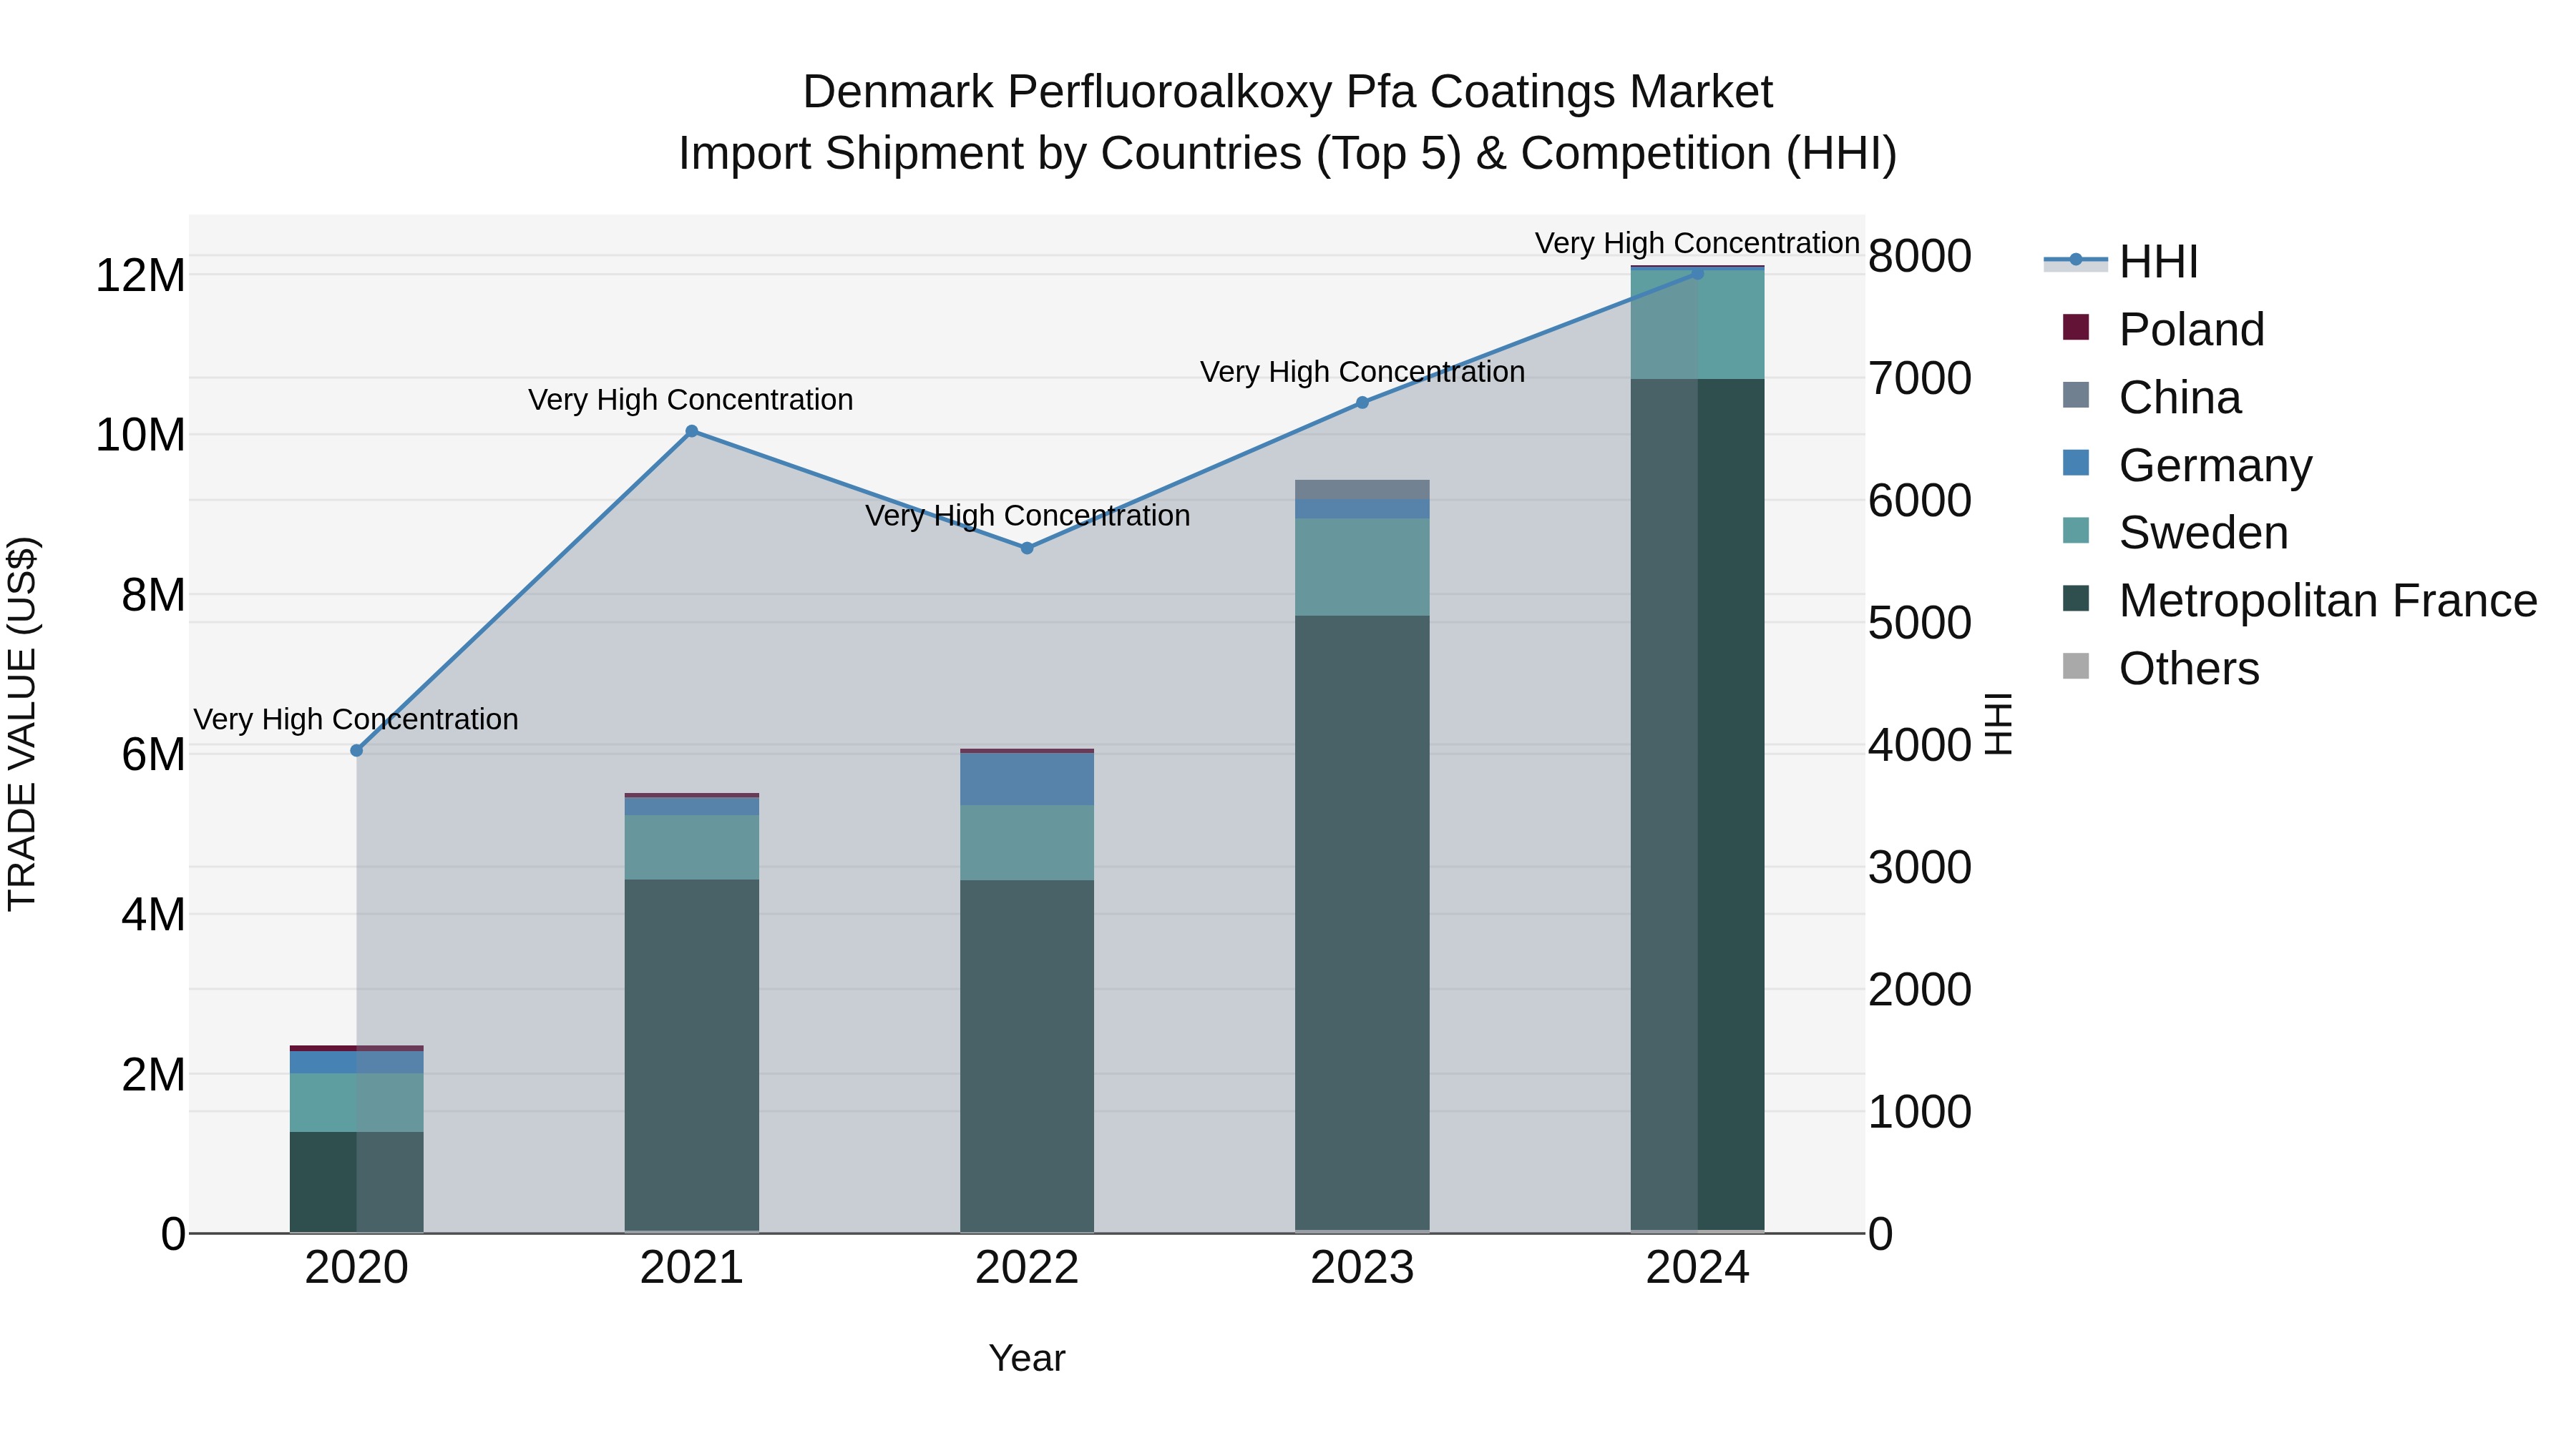This screenshot has height=1448, width=2576.
Task: Click the 8000 tick on HHI axis
Action: tap(1920, 257)
